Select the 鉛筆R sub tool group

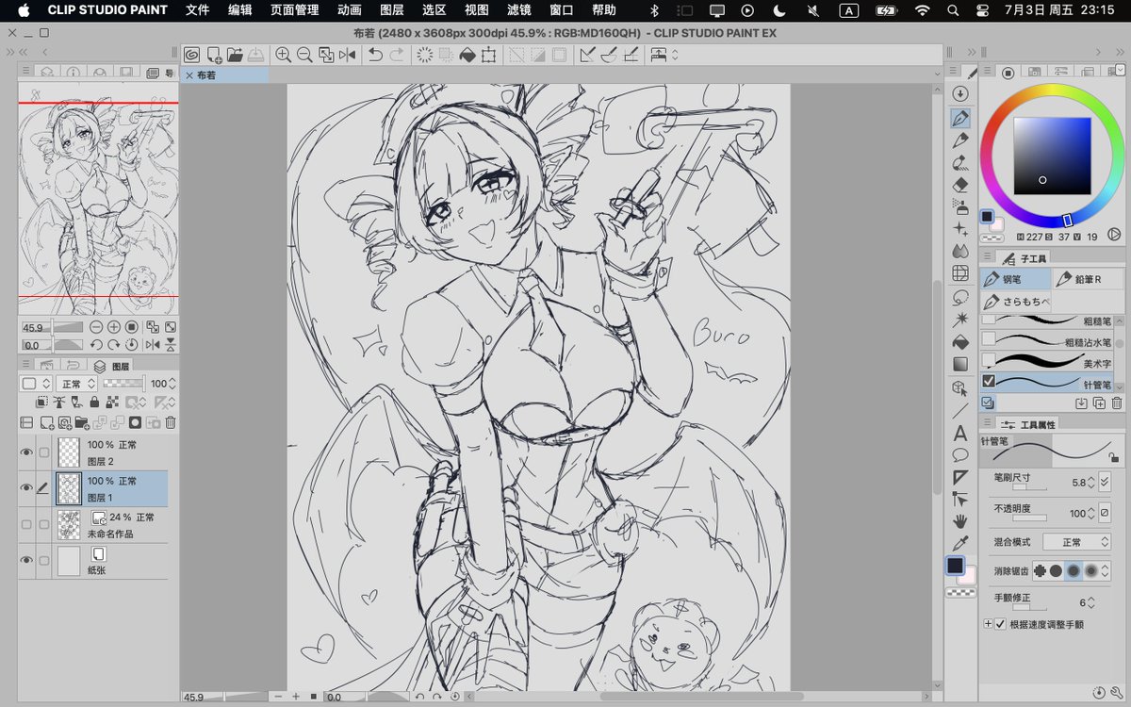(x=1088, y=279)
